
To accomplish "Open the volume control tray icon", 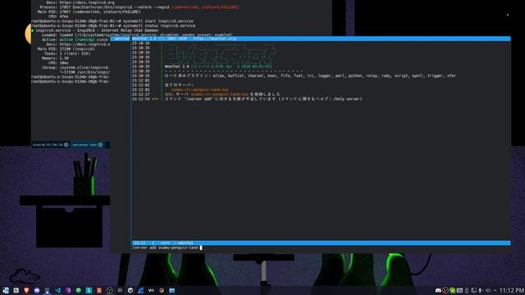I will 488,290.
